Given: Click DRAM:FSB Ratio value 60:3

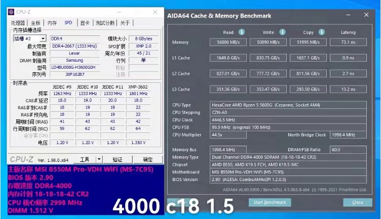Looking at the screenshot, I should click(x=348, y=150).
